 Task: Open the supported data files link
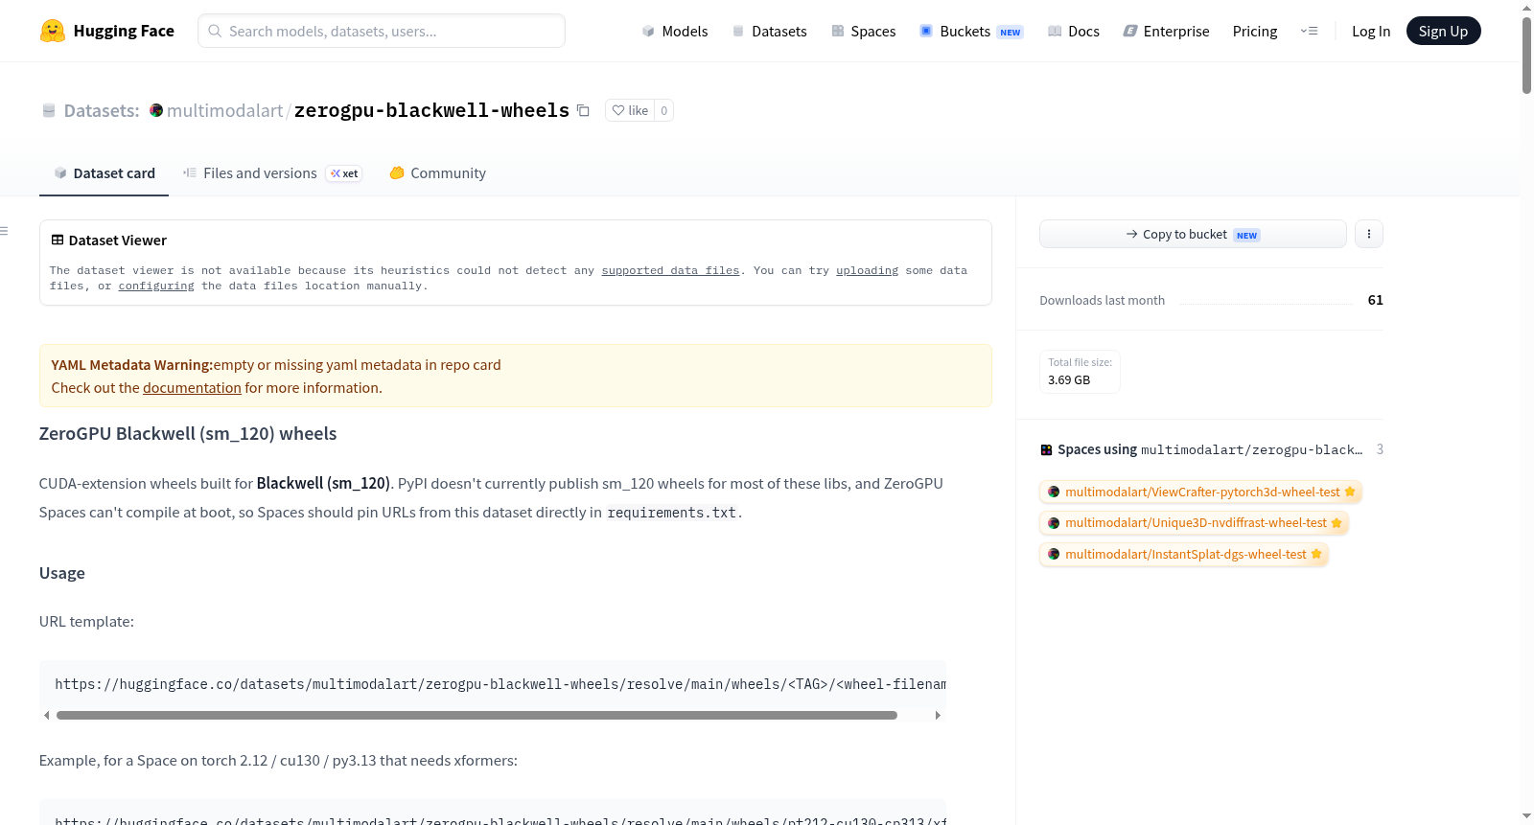pyautogui.click(x=670, y=270)
